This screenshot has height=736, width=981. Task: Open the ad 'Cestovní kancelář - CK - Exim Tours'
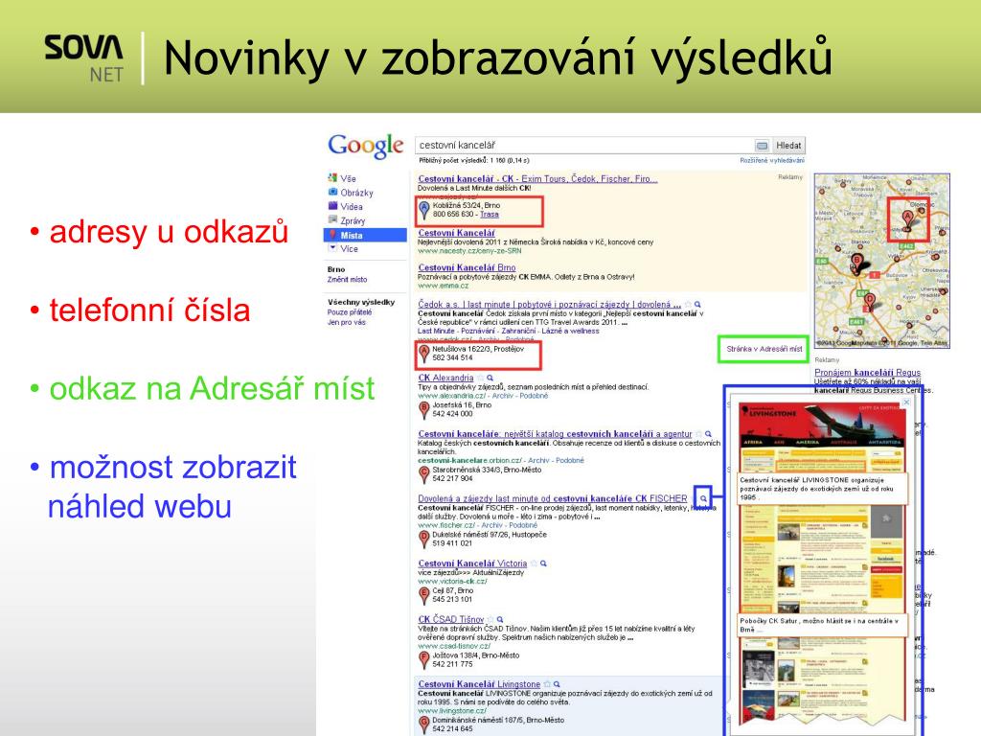pyautogui.click(x=537, y=179)
